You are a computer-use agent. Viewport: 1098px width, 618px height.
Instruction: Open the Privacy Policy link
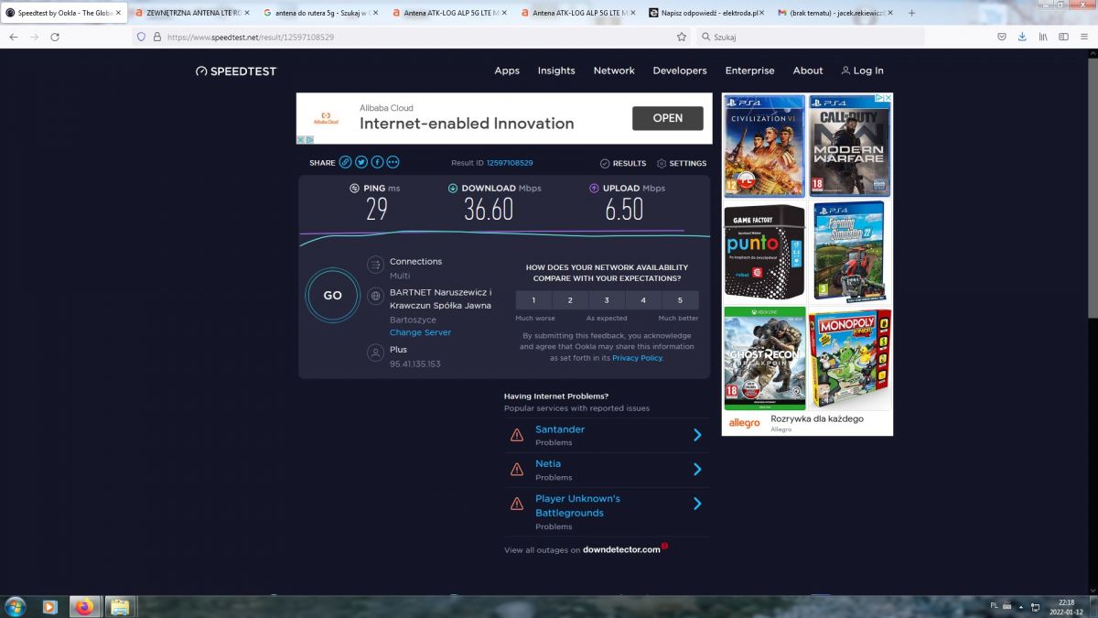click(637, 358)
